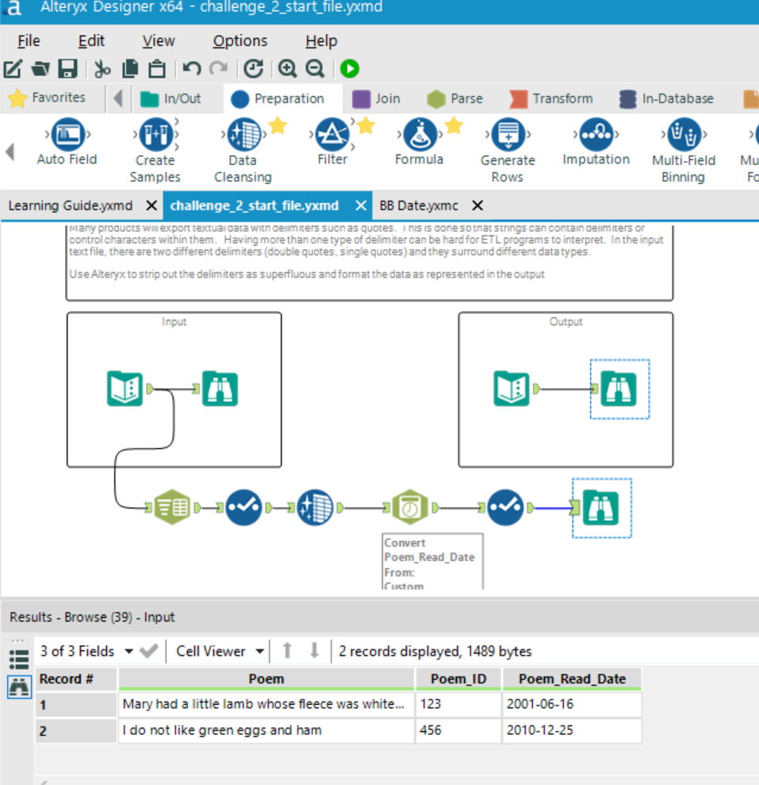This screenshot has height=785, width=759.
Task: Close the BB Date.yxmc tab
Action: pos(477,205)
